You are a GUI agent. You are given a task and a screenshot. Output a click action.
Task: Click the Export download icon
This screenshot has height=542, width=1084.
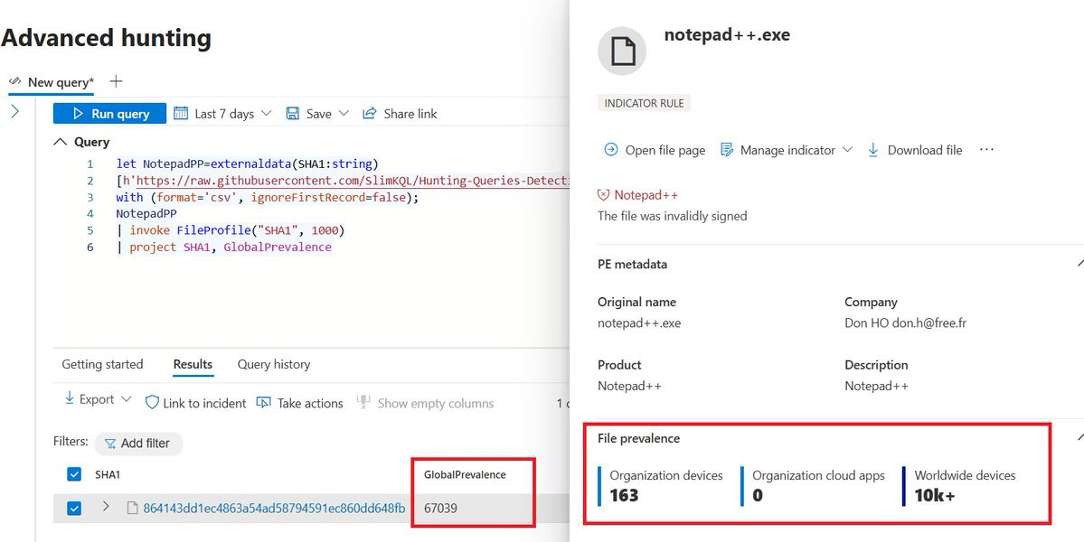[69, 398]
